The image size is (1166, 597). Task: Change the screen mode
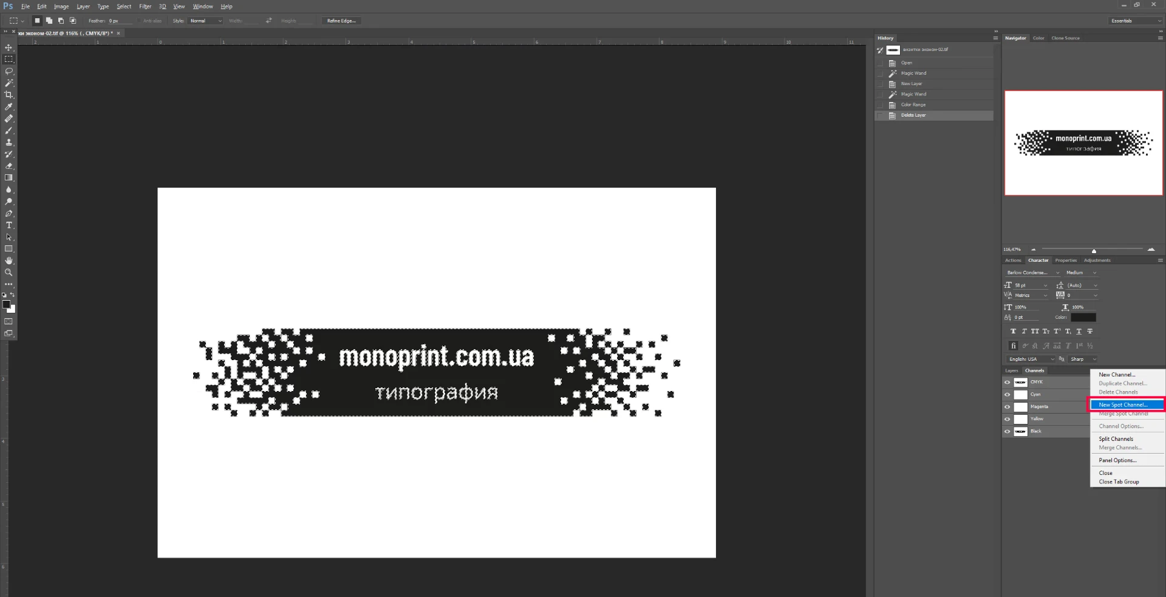pyautogui.click(x=9, y=333)
